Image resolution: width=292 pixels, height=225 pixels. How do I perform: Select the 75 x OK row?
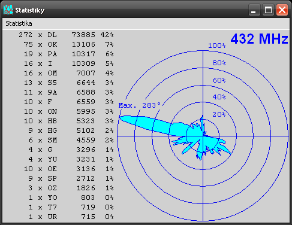point(68,44)
